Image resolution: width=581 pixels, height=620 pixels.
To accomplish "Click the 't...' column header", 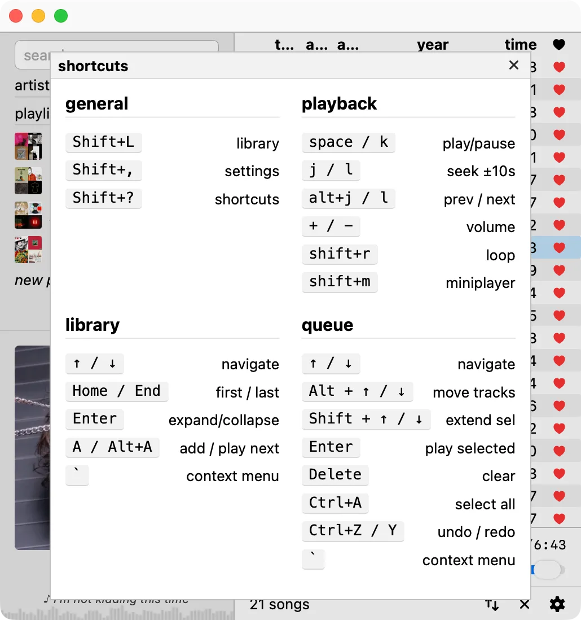I will tap(284, 45).
